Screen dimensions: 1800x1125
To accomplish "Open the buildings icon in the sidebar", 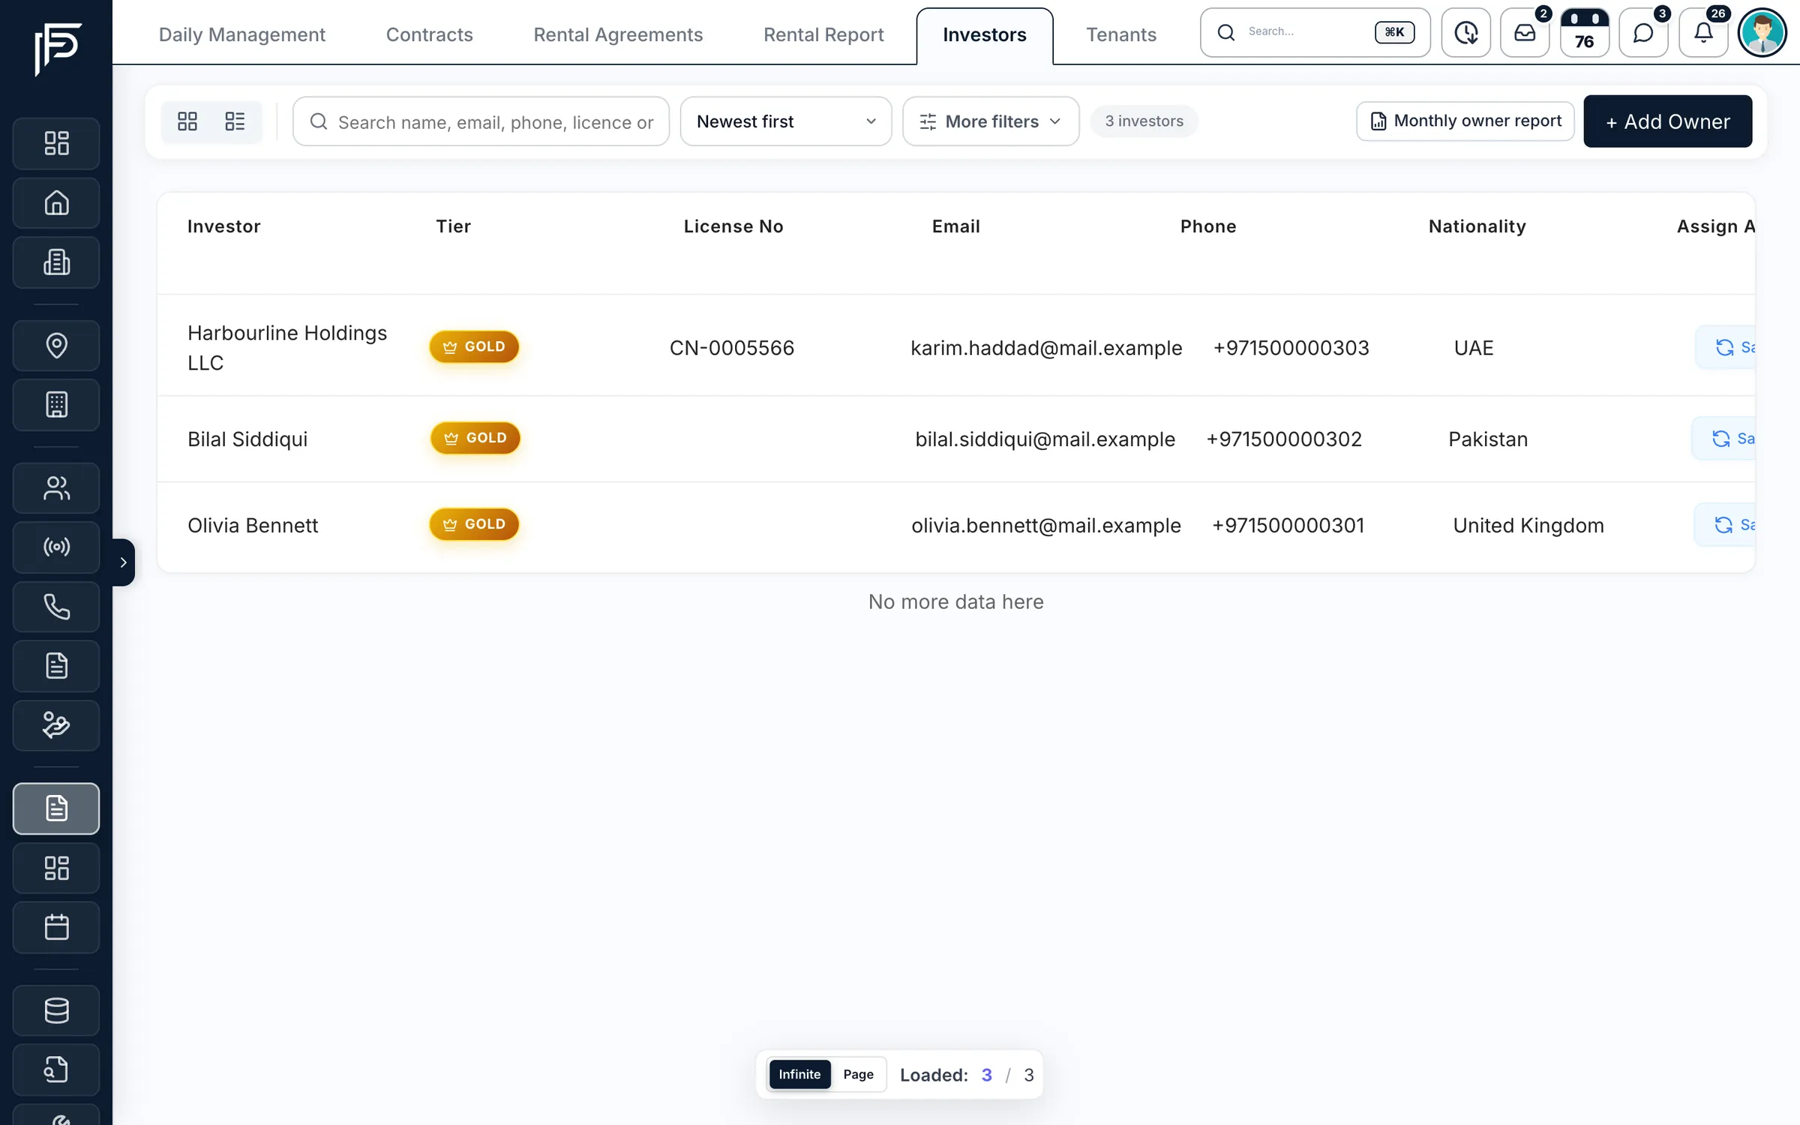I will [x=56, y=262].
